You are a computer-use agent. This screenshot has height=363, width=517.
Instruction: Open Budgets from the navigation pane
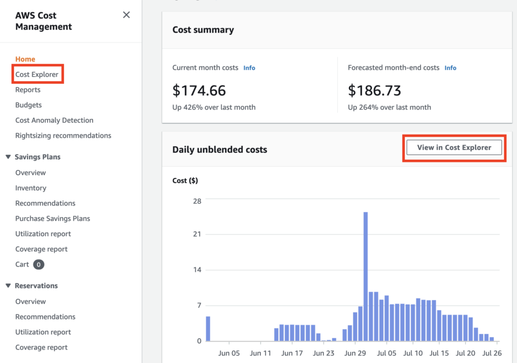coord(28,105)
